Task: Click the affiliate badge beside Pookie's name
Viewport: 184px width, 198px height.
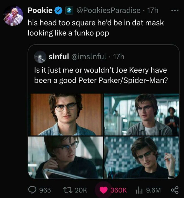Action: [x=69, y=11]
